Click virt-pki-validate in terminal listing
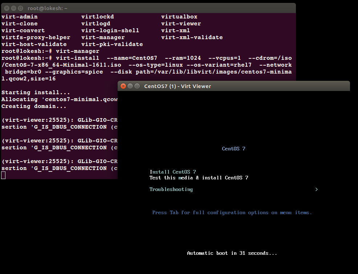Image resolution: width=358 pixels, height=274 pixels. coord(112,44)
